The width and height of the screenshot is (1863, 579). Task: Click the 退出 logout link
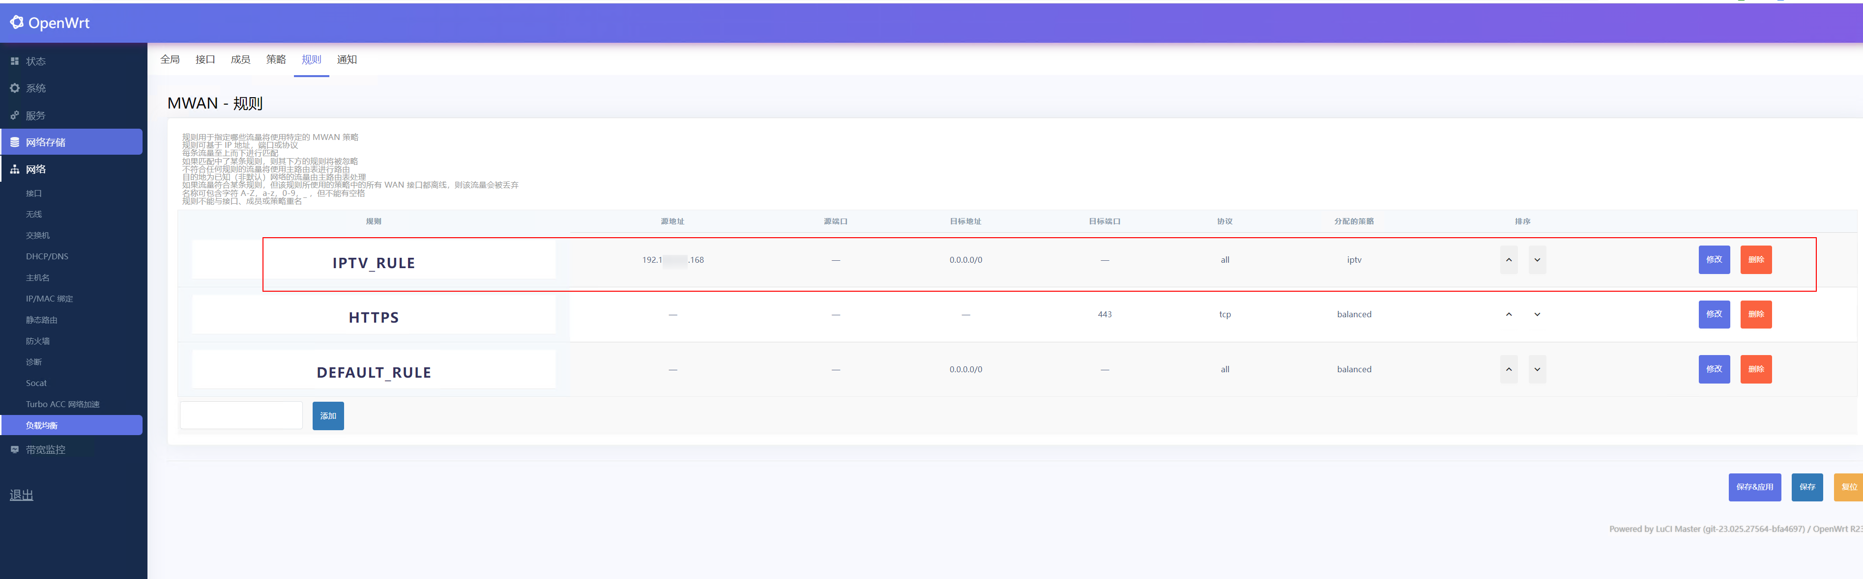click(x=22, y=495)
